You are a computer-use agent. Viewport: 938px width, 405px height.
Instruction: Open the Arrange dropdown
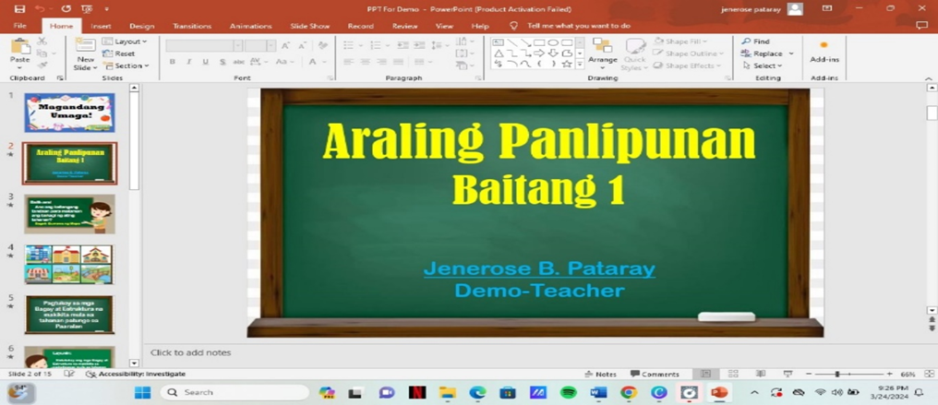[x=602, y=53]
